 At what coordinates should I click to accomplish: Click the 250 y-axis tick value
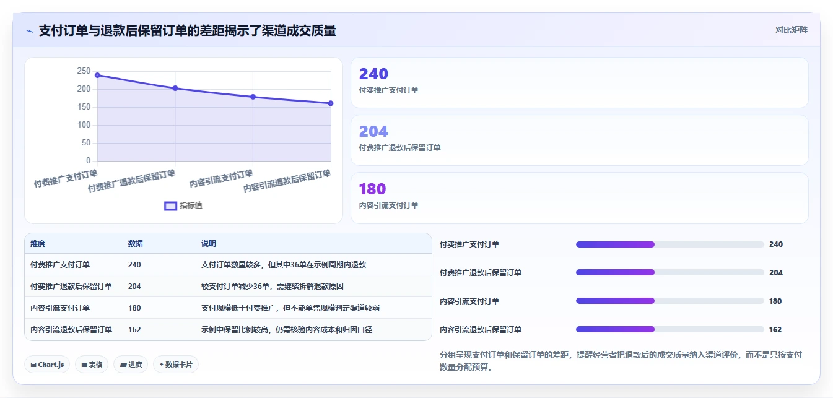[x=84, y=71]
